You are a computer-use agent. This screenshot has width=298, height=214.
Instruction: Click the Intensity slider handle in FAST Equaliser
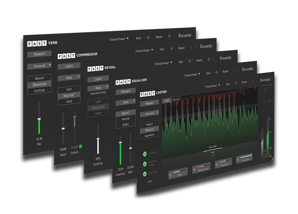click(x=120, y=143)
